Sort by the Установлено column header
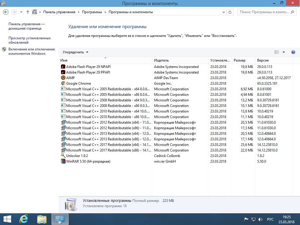 [220, 60]
